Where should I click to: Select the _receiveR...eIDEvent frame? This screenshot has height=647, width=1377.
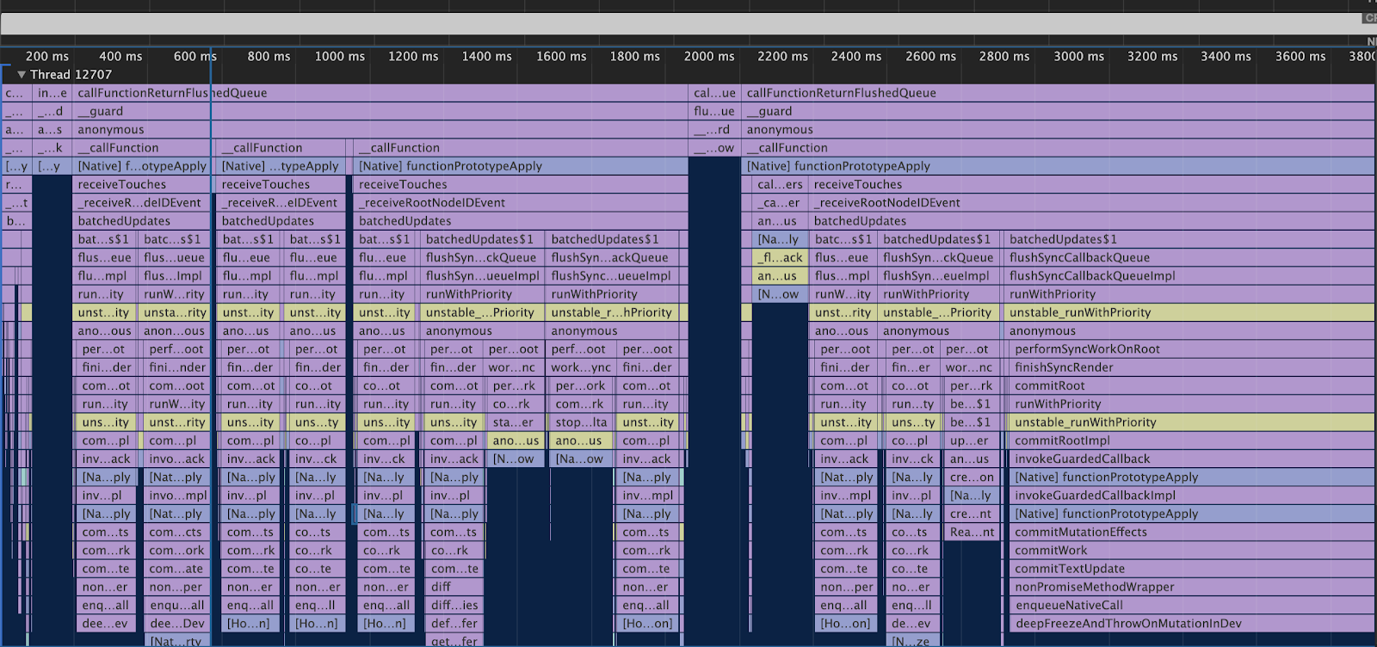click(281, 203)
